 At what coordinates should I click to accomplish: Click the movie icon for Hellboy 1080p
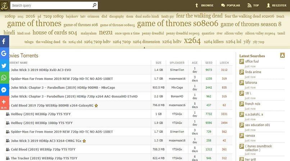tap(8, 123)
